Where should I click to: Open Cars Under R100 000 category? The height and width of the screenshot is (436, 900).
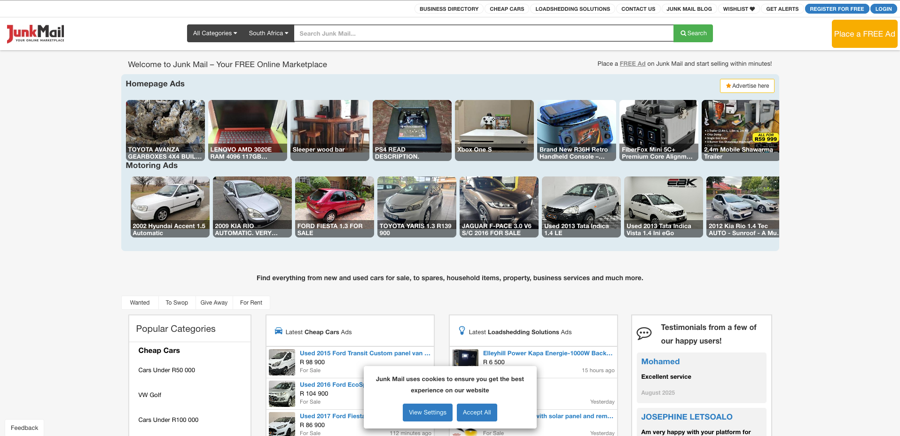(168, 420)
